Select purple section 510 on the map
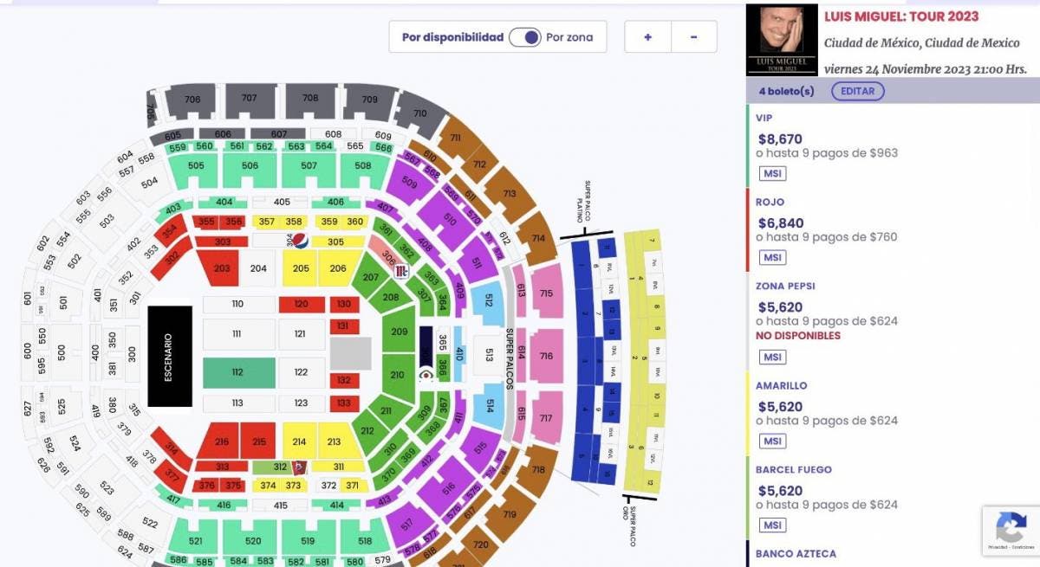1040x567 pixels. click(448, 221)
